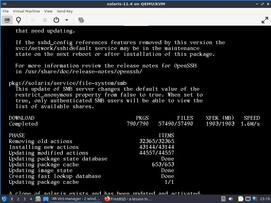Click the 1903/1903 XFER value
This screenshot has height=203, width=271.
pyautogui.click(x=220, y=124)
